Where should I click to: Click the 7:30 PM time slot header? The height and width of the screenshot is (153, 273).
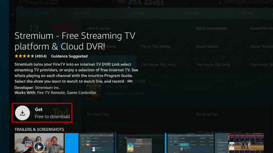click(246, 14)
